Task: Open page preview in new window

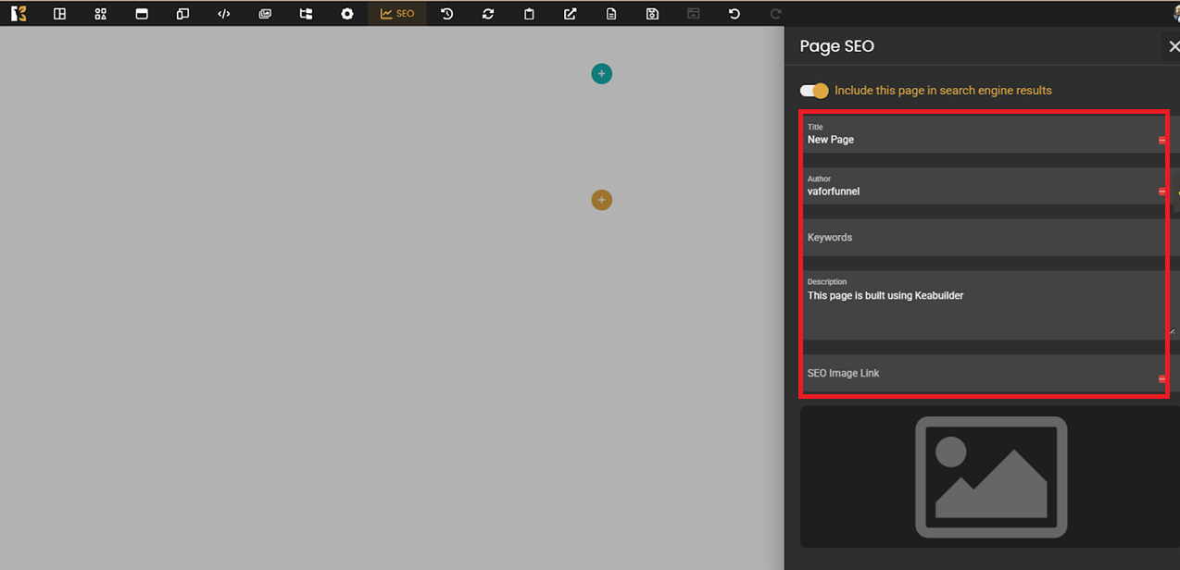Action: pyautogui.click(x=571, y=14)
